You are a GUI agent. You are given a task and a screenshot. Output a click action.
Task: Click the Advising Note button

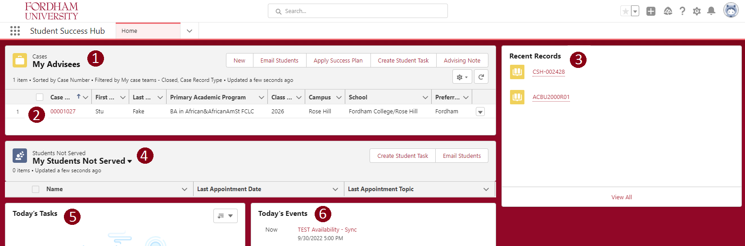tap(462, 60)
